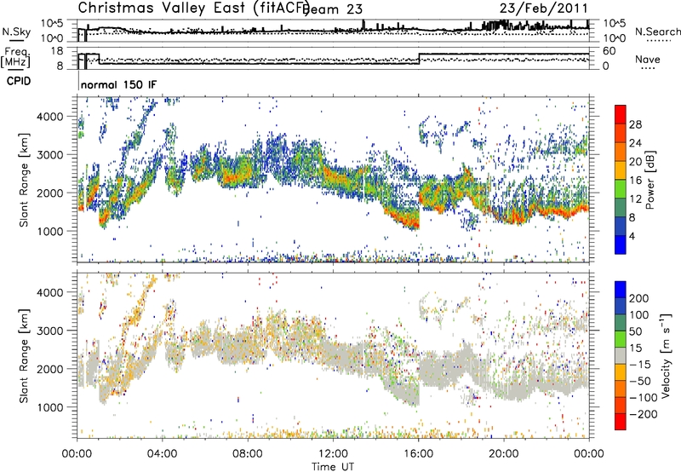681x472 pixels.
Task: Click the power scale value '28'
Action: click(635, 124)
